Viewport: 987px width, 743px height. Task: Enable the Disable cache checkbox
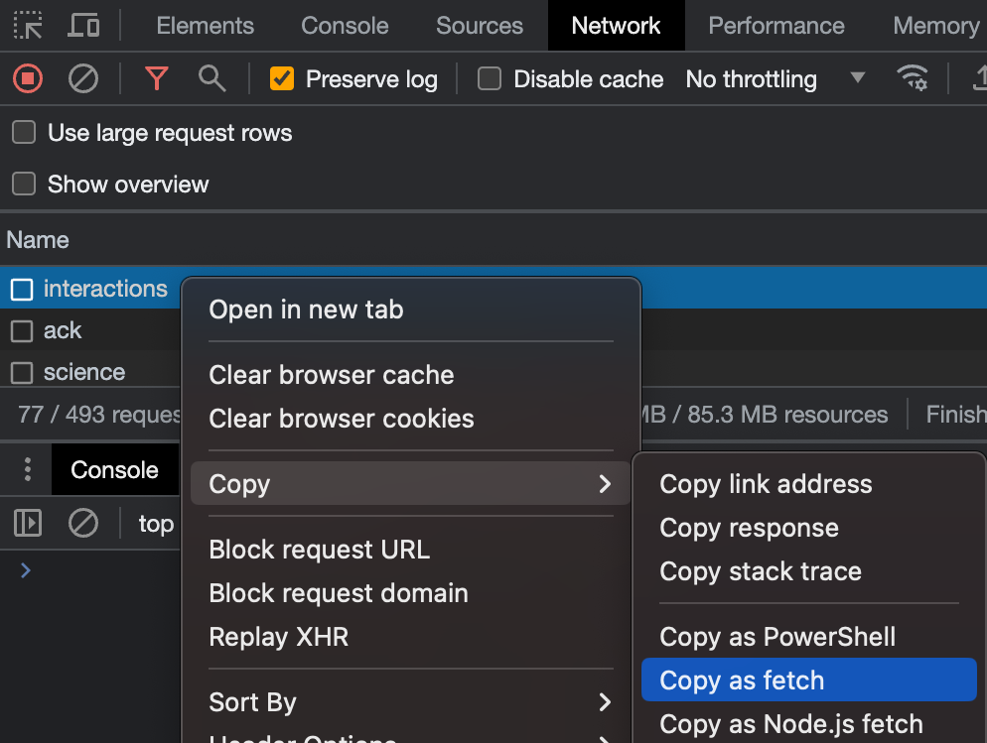point(490,79)
